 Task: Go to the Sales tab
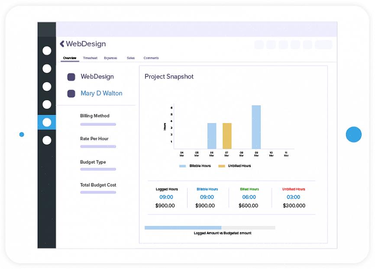131,58
